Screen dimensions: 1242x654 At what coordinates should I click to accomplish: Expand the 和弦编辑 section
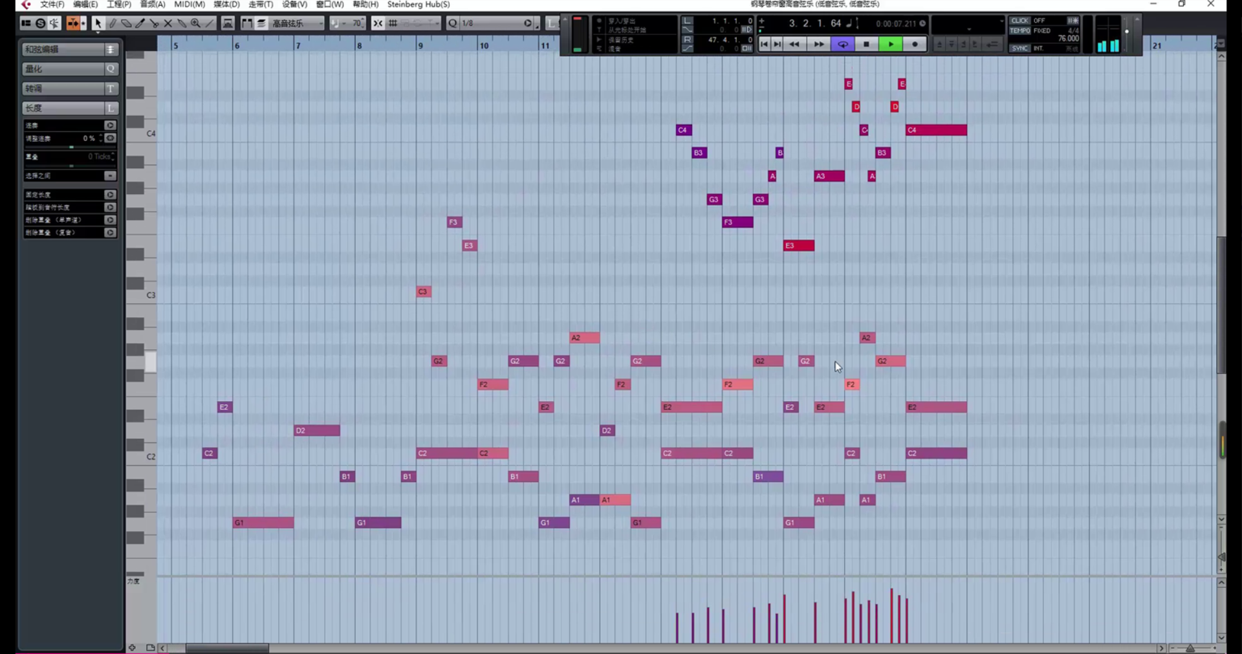point(70,49)
